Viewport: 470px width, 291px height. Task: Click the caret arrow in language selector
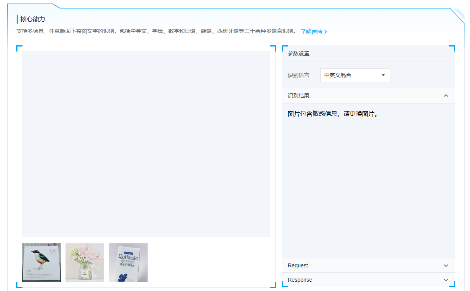[x=383, y=75]
